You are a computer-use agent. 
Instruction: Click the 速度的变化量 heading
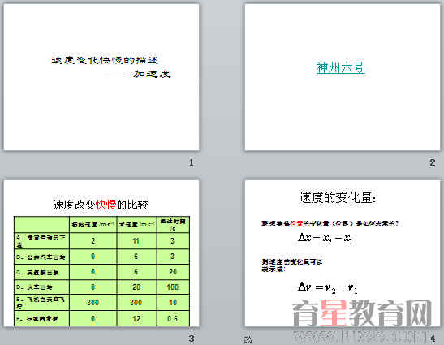[x=338, y=198]
